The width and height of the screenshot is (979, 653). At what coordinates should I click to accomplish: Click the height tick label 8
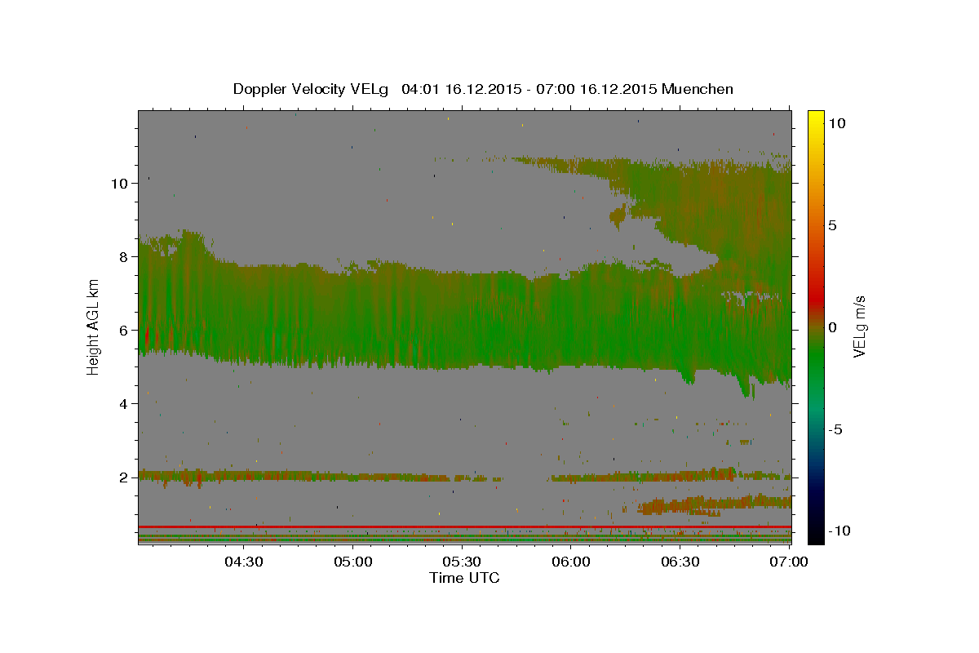(x=122, y=256)
